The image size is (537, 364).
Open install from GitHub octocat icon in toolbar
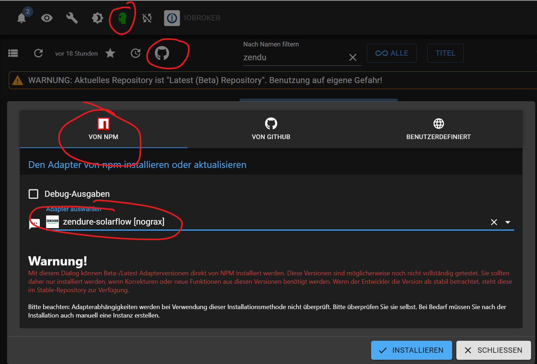point(162,53)
